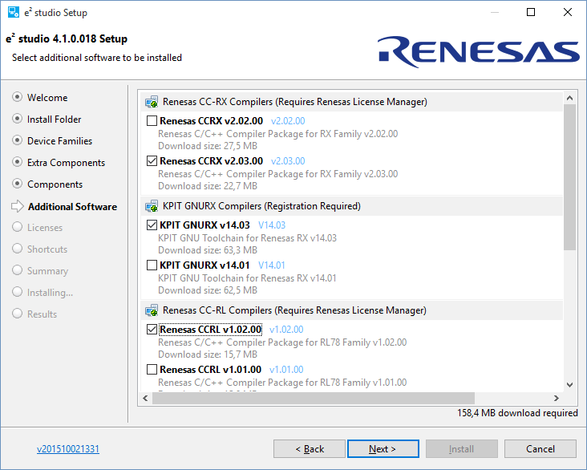Open the Components step in sidebar
The image size is (587, 470).
pyautogui.click(x=55, y=184)
